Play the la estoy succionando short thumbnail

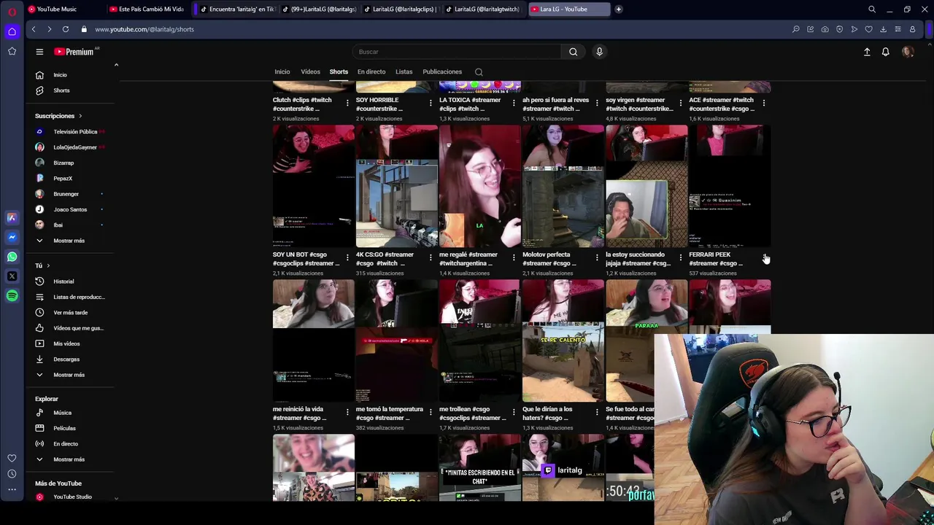[x=647, y=186]
